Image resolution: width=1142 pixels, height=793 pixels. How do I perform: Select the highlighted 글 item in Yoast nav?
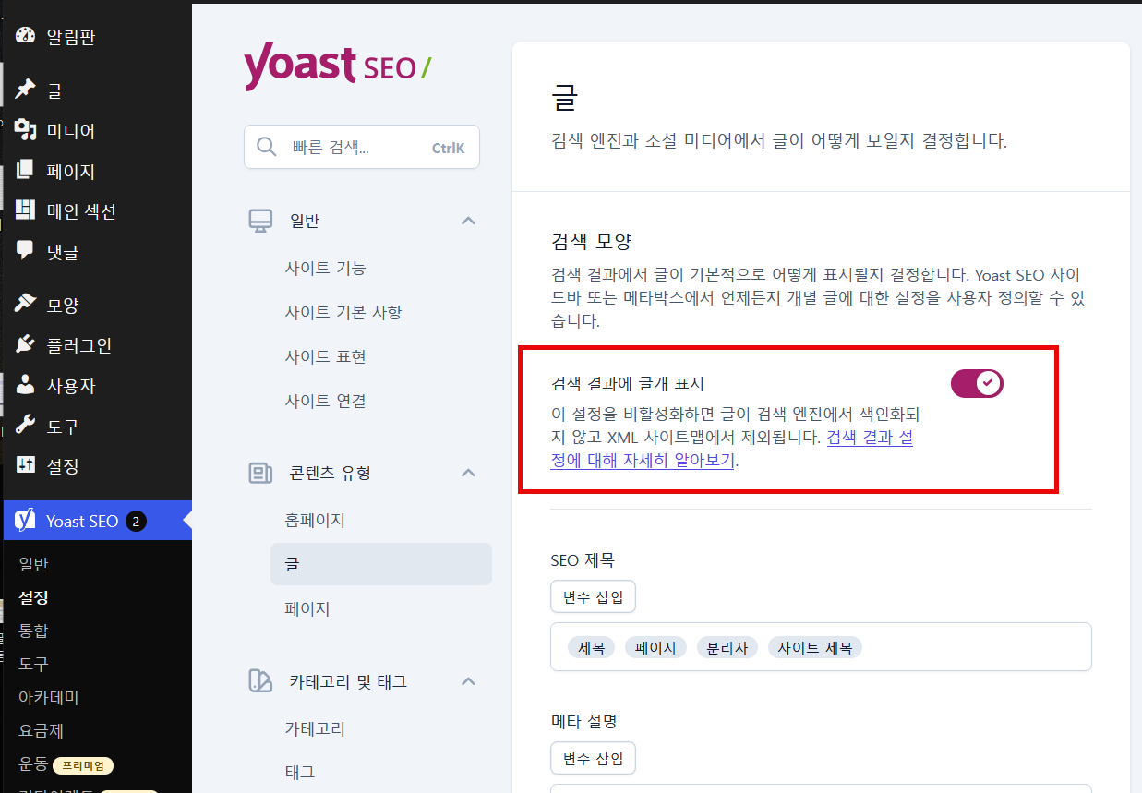coord(381,564)
